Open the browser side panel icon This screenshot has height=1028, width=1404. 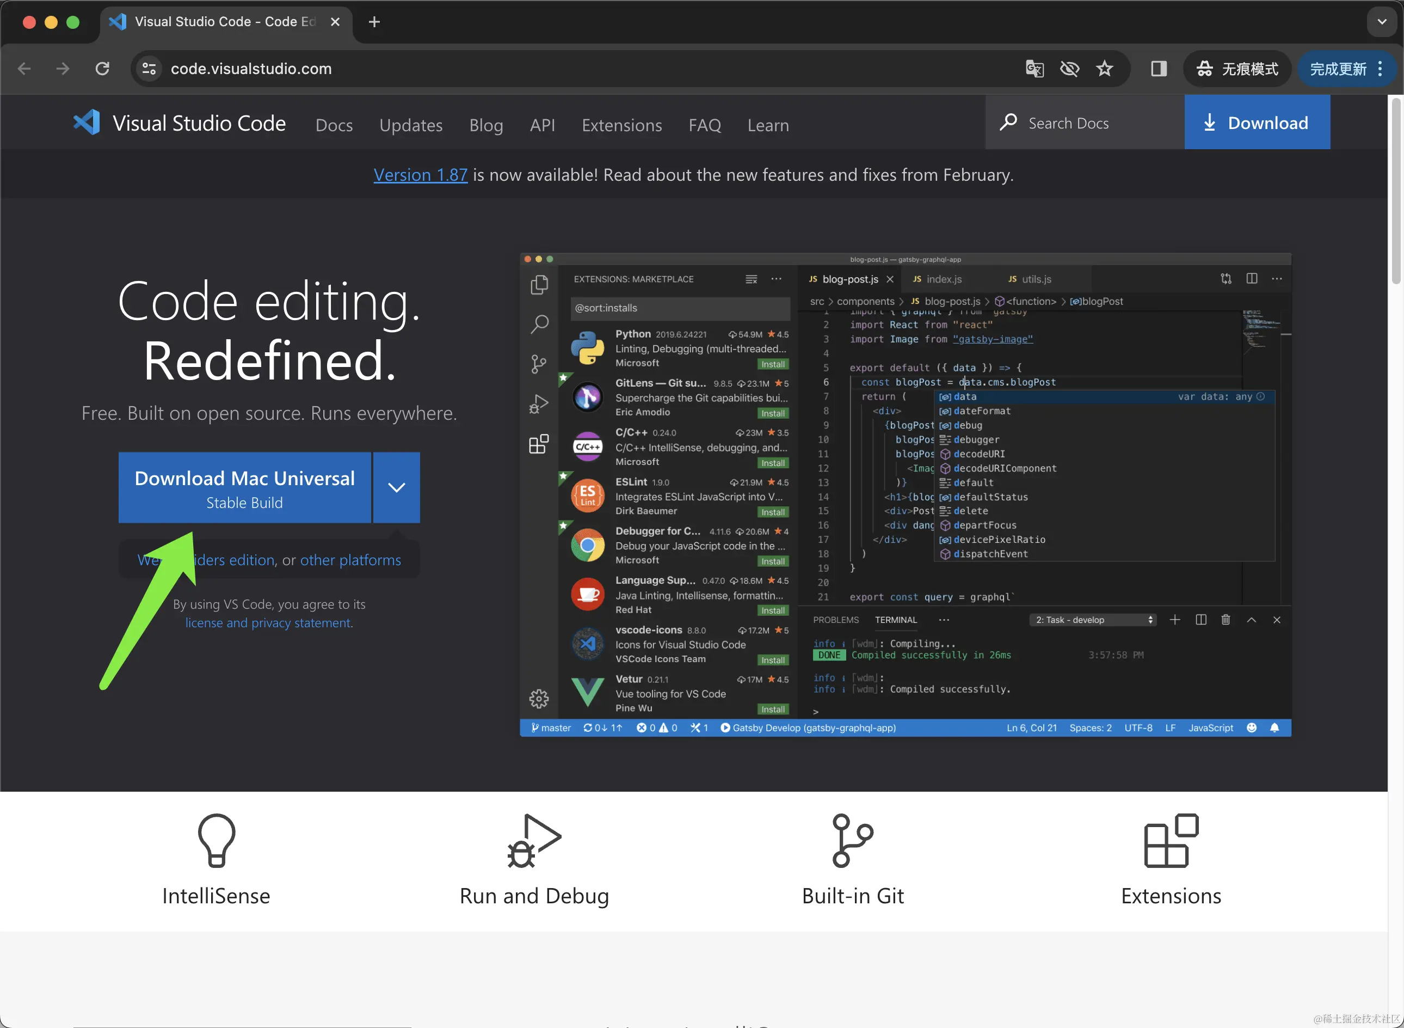1159,69
